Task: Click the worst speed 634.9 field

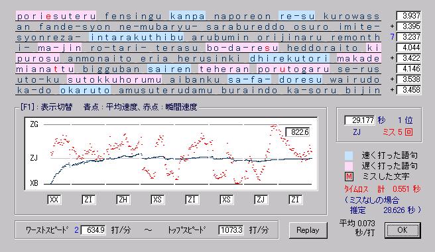Action: (93, 230)
